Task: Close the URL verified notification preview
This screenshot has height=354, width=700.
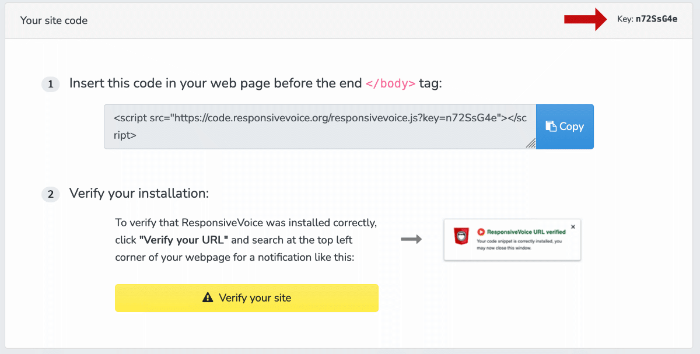Action: [x=573, y=227]
